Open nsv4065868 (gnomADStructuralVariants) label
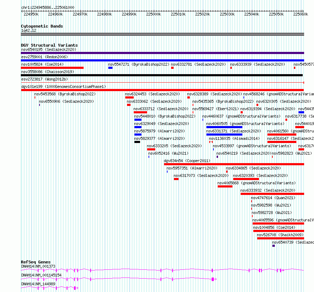Screen dimensions: 314x292 (x=256, y=183)
